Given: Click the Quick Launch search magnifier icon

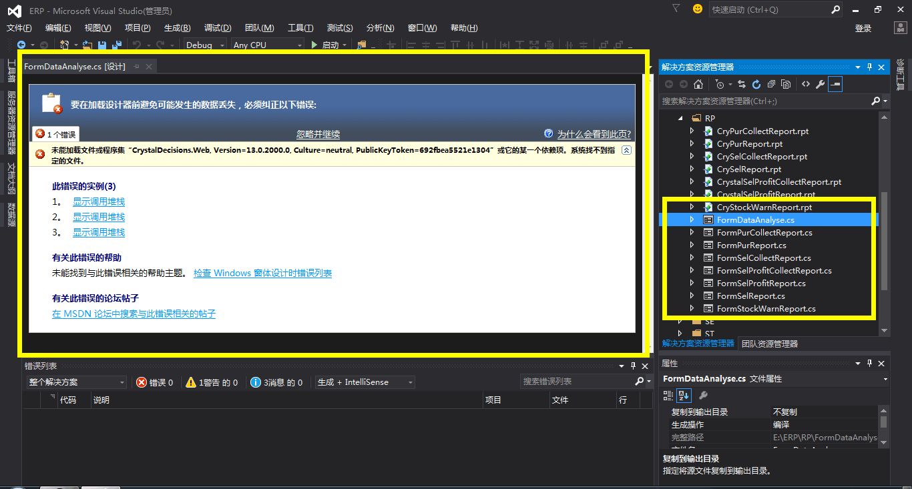Looking at the screenshot, I should 836,9.
